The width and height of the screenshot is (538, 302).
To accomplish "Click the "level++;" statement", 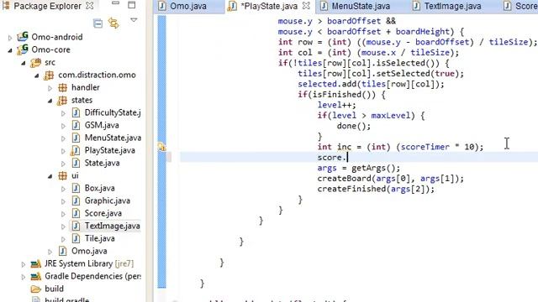I will (336, 105).
